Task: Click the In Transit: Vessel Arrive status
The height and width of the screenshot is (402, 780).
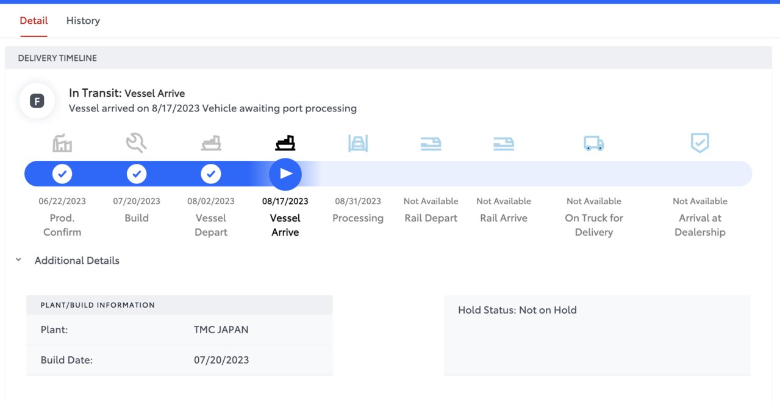Action: [x=127, y=93]
